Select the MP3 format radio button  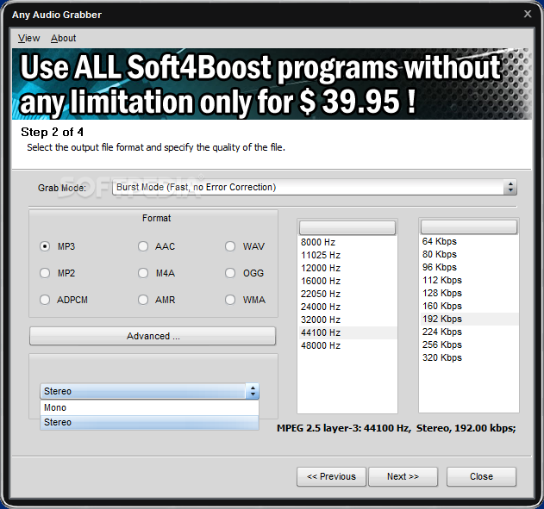click(45, 246)
